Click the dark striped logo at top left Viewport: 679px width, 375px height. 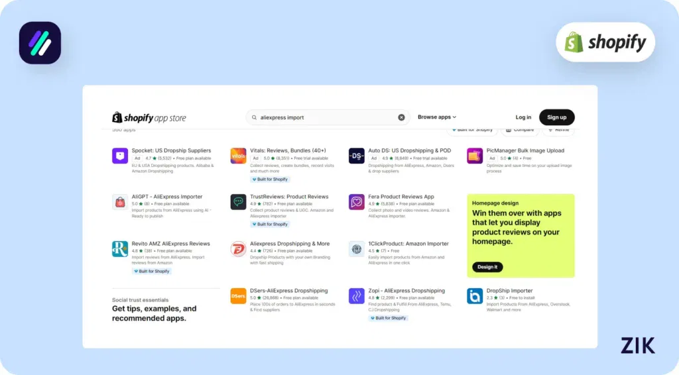click(x=40, y=43)
